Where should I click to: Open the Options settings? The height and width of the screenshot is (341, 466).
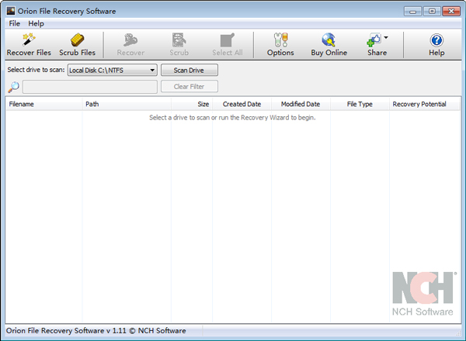click(x=280, y=45)
